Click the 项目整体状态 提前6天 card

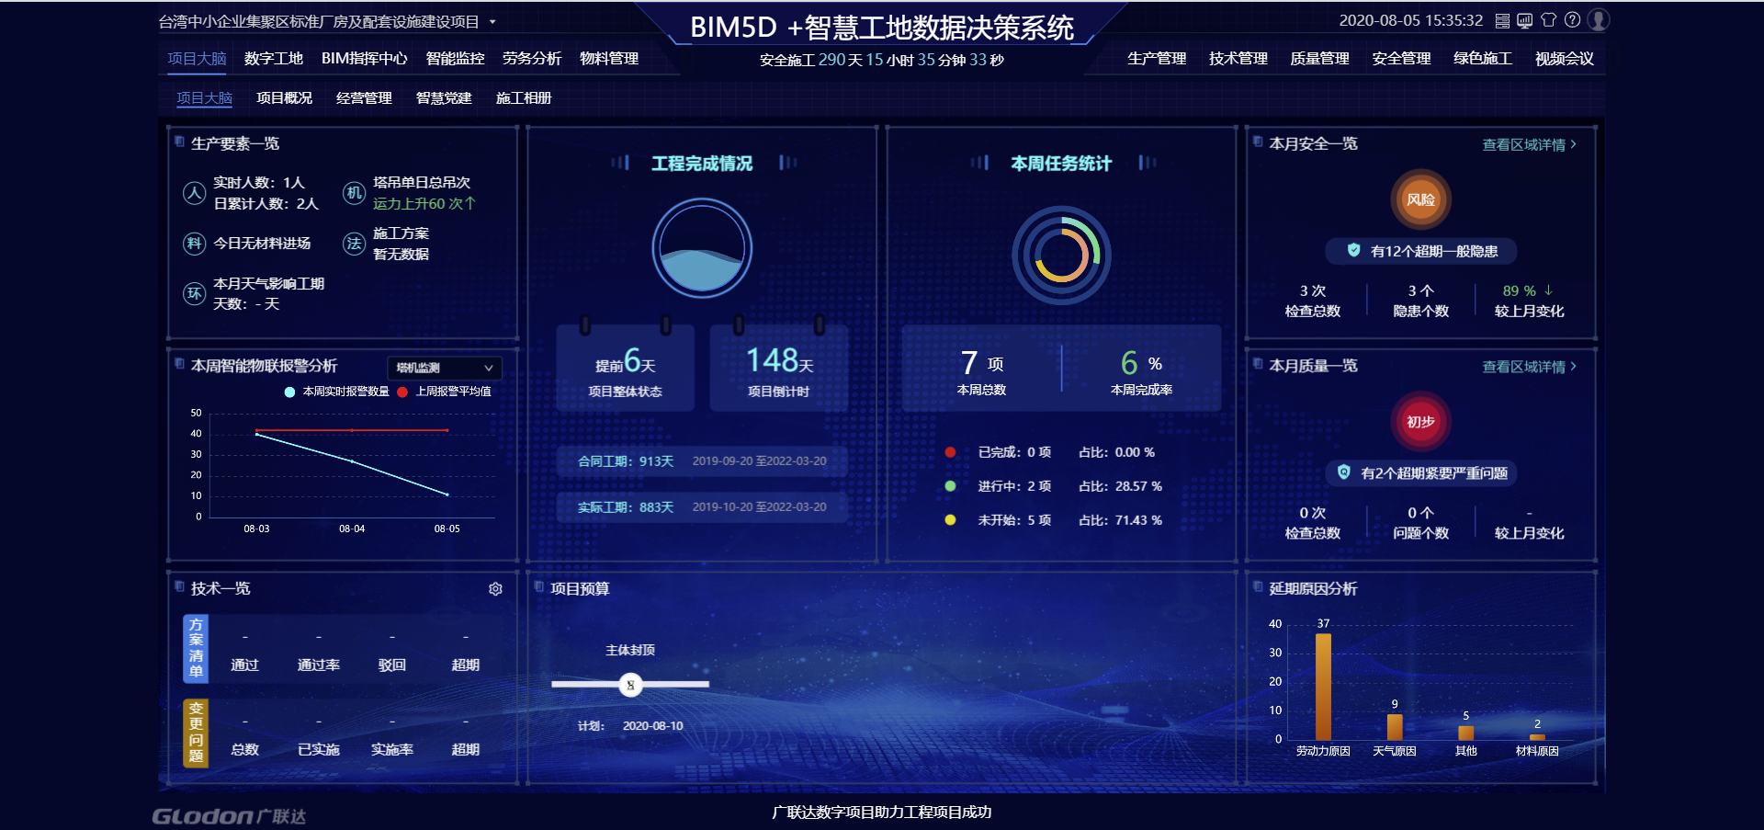[x=625, y=368]
